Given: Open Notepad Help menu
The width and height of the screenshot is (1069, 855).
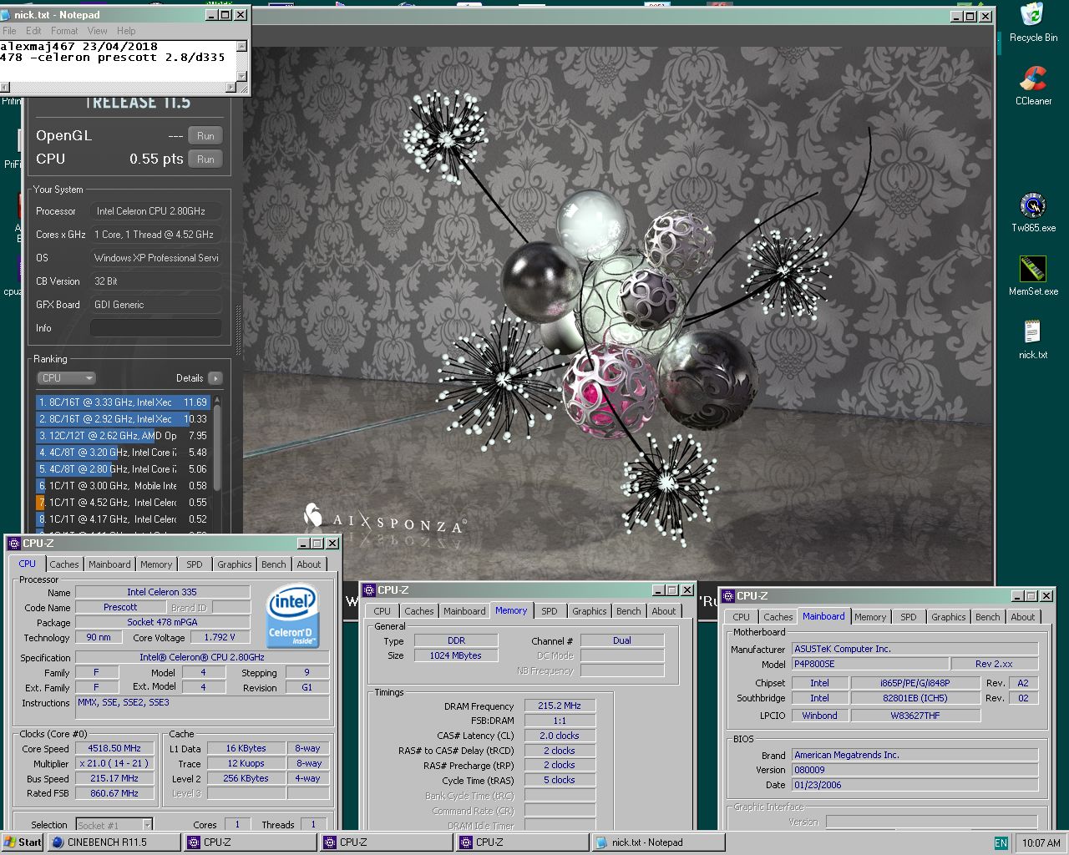Looking at the screenshot, I should pyautogui.click(x=126, y=31).
